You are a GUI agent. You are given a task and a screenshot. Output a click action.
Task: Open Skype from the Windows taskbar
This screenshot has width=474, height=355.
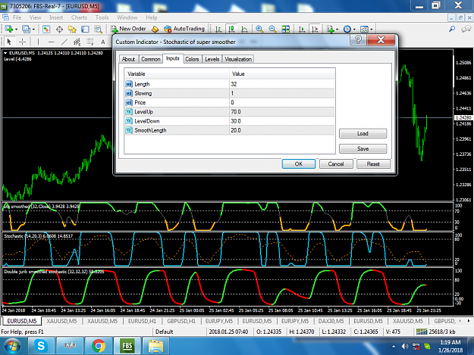point(41,346)
